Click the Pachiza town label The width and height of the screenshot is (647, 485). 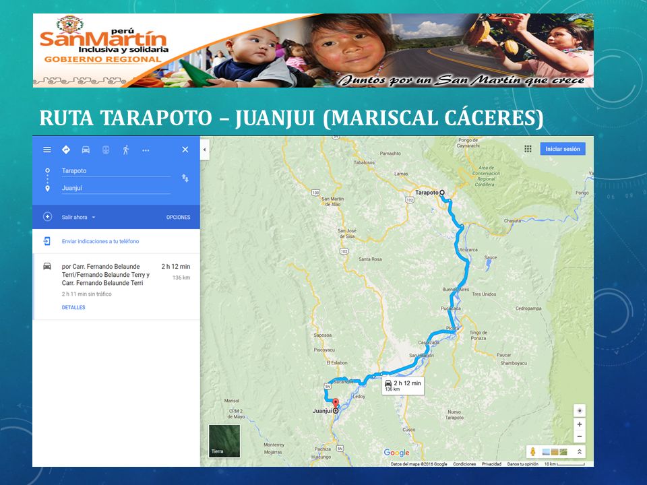point(323,449)
